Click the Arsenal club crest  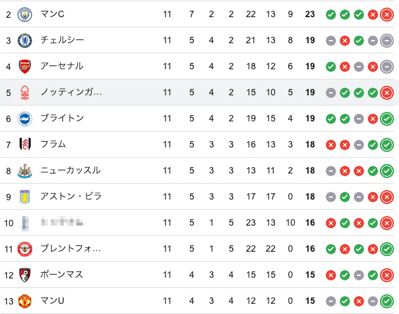point(25,67)
